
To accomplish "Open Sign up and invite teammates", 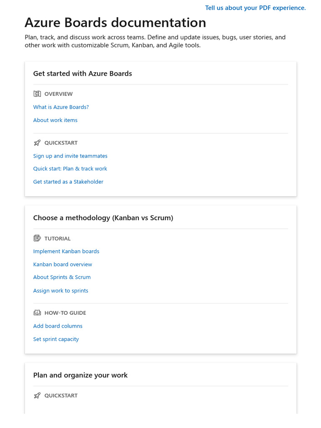I will [x=70, y=156].
